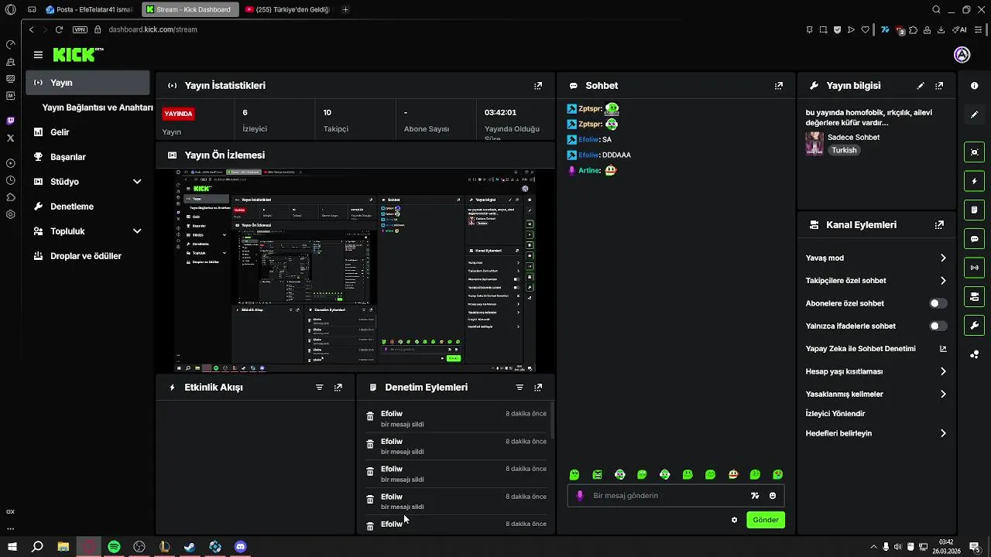Viewport: 991px width, 557px height.
Task: Open Droplar ve ödüller in sidebar
Action: pos(87,256)
